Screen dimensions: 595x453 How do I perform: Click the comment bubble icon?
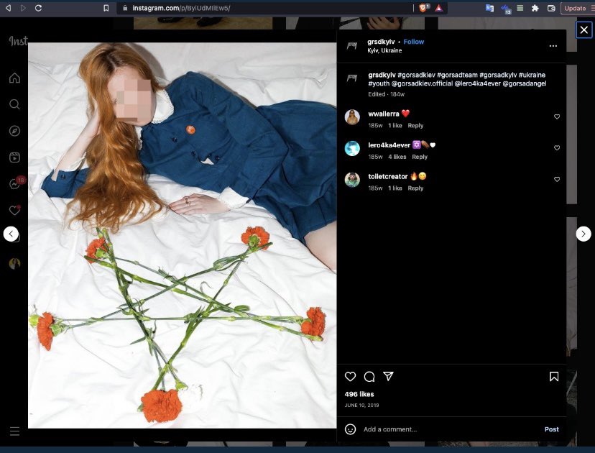tap(369, 376)
